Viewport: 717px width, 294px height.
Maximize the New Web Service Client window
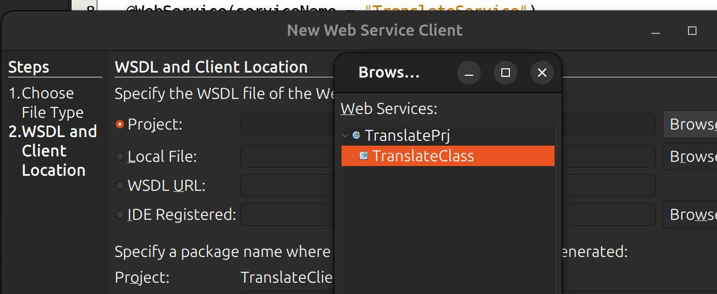click(692, 31)
